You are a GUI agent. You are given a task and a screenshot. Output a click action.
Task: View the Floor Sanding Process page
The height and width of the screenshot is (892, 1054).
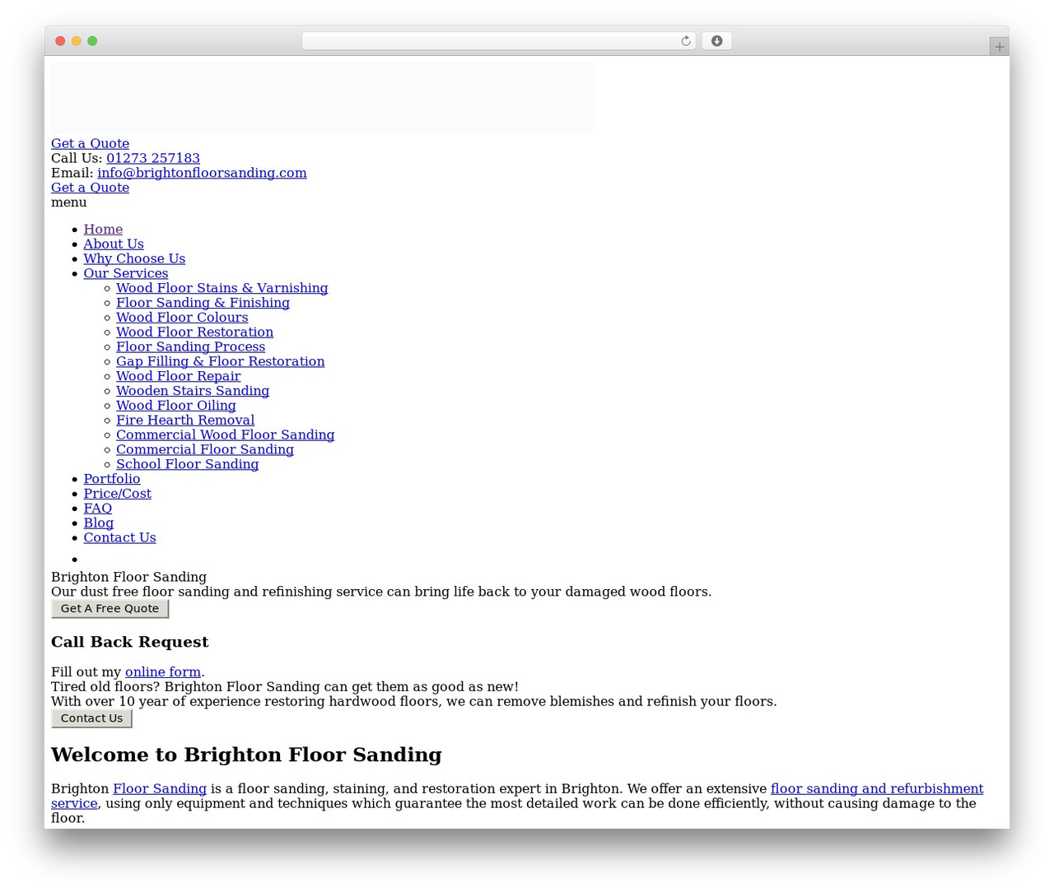[x=190, y=347]
